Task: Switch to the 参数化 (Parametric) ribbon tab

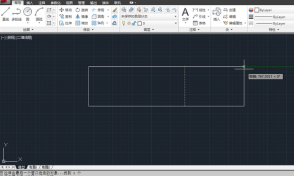Action: (55, 3)
